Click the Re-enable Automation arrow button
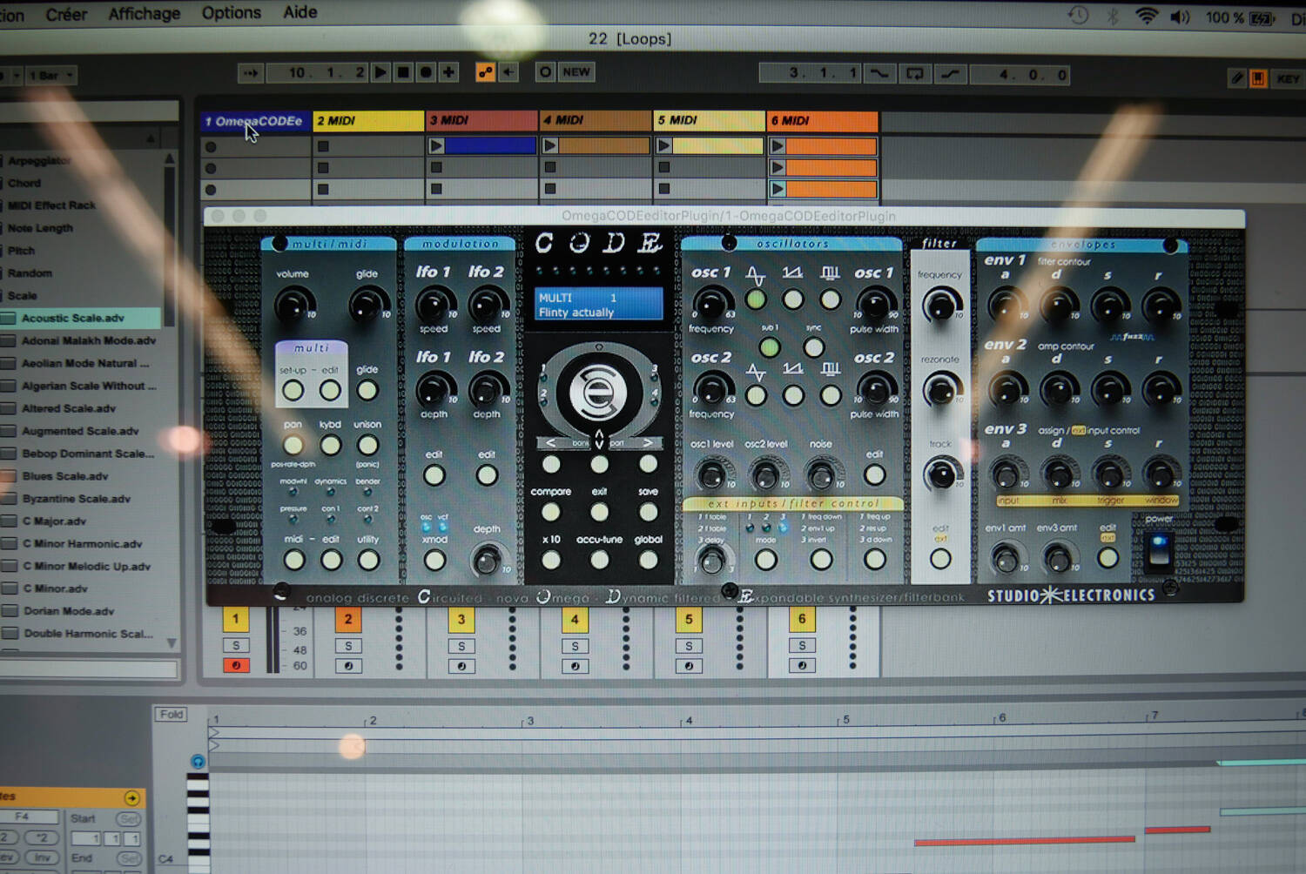1306x874 pixels. (508, 72)
